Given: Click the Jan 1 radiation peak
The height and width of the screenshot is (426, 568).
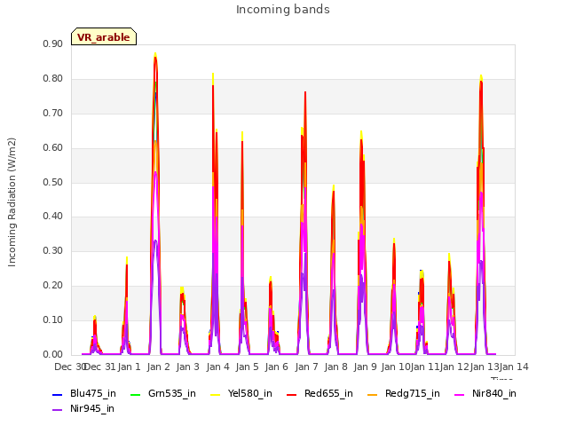Looking at the screenshot, I should point(127,259).
